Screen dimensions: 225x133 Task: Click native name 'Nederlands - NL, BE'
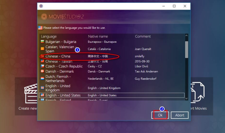pos(101,79)
